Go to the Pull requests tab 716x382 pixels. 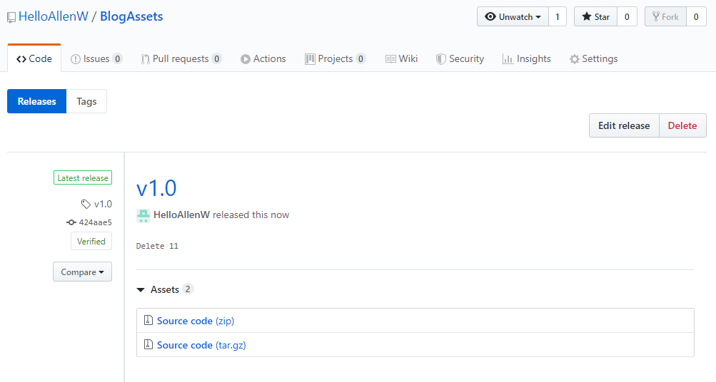(x=181, y=59)
